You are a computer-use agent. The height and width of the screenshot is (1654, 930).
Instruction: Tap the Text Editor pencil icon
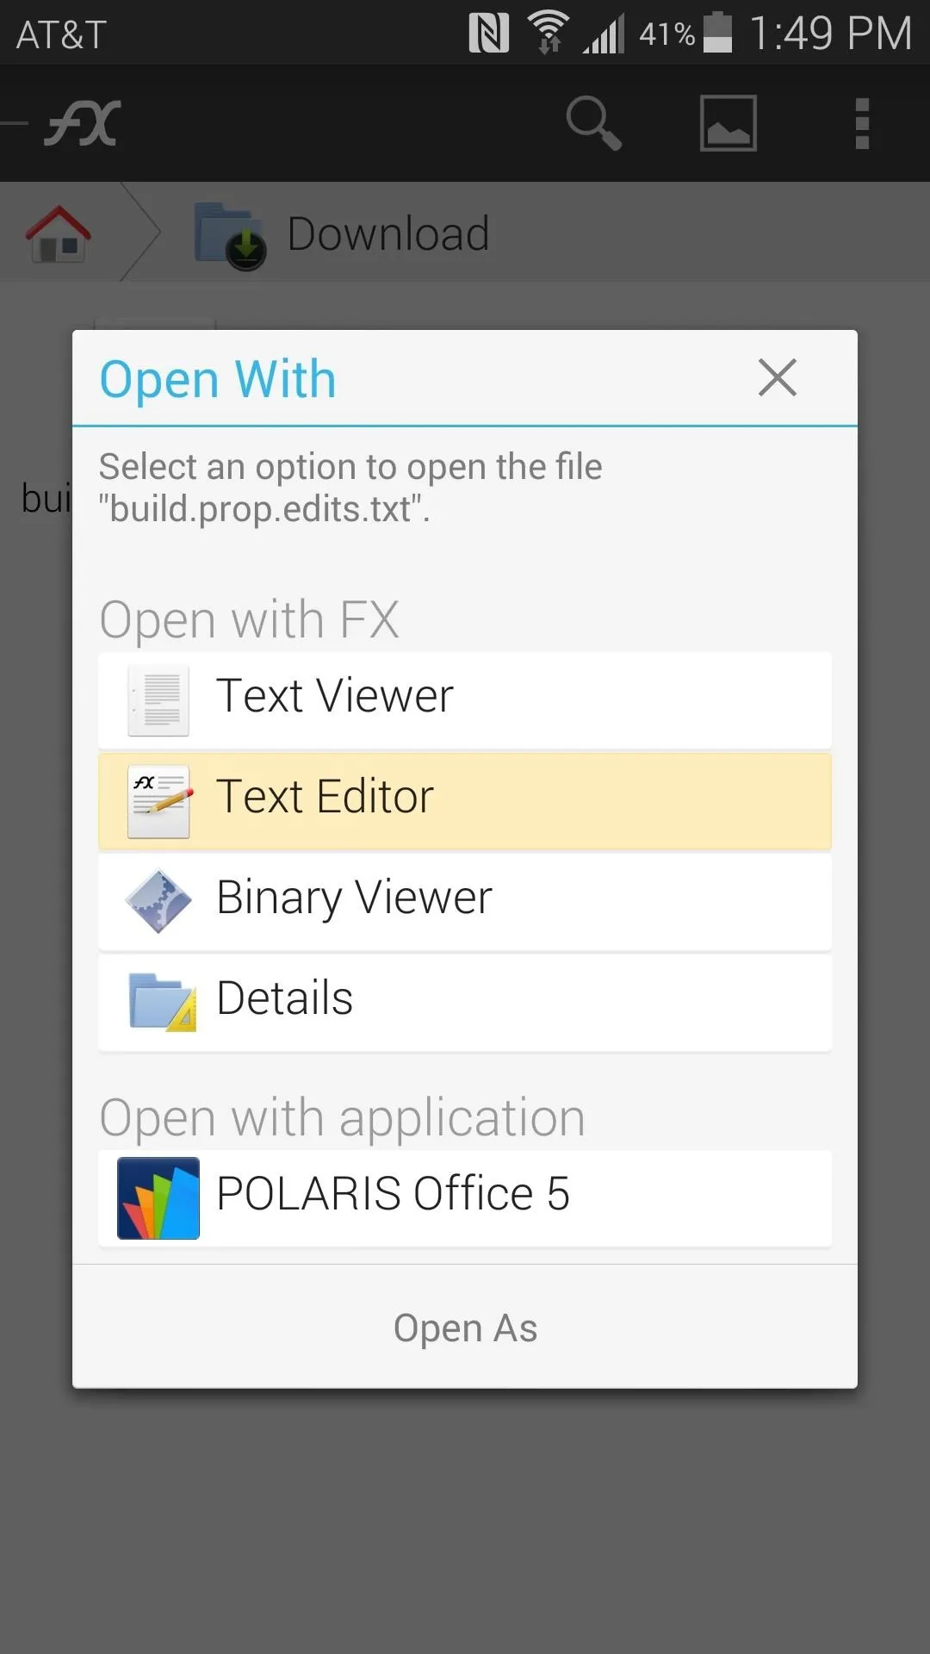coord(159,801)
